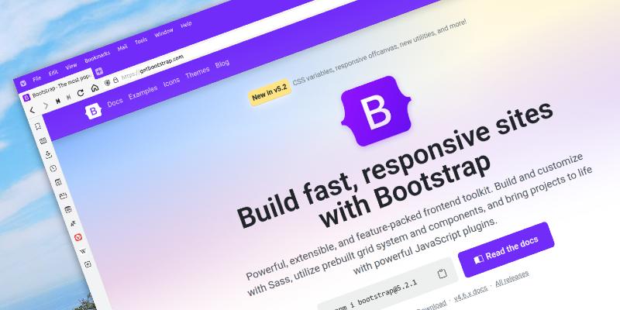This screenshot has width=620, height=310.
Task: Open Blog in the Bootstrap navbar
Action: (222, 64)
